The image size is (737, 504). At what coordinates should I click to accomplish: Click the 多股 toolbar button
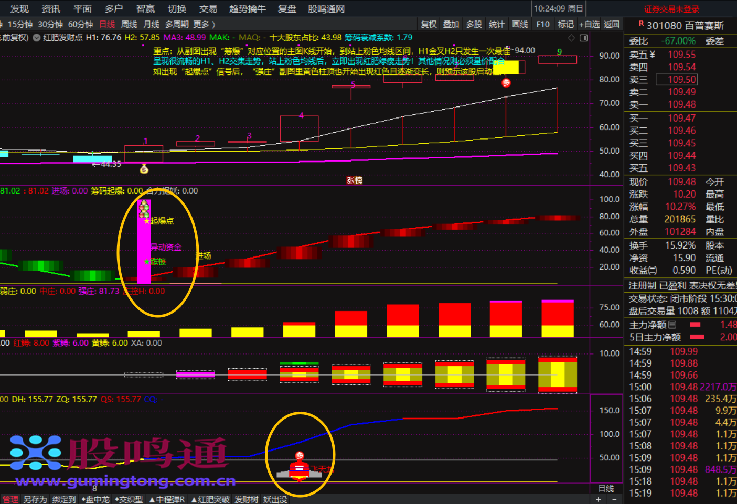point(474,24)
